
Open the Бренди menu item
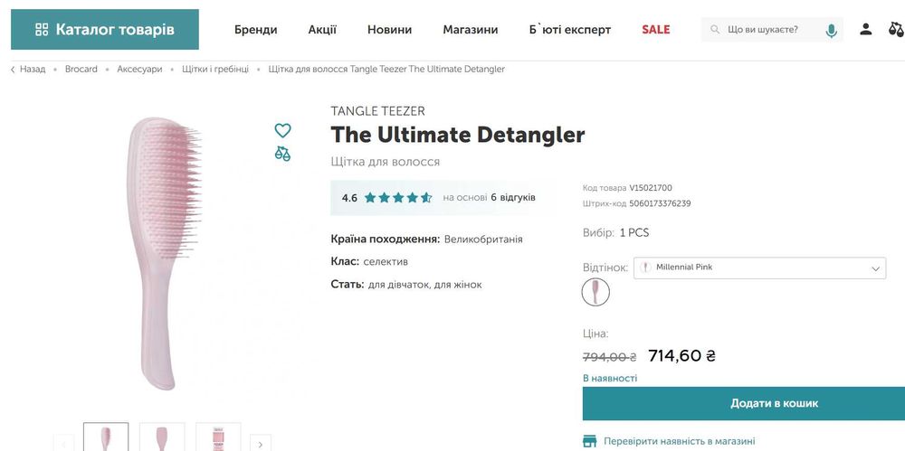(256, 30)
